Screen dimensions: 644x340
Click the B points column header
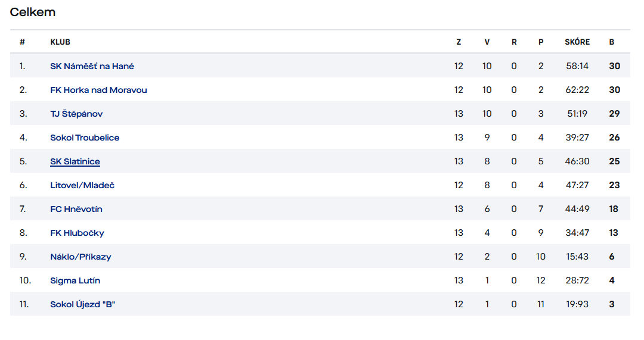click(612, 42)
